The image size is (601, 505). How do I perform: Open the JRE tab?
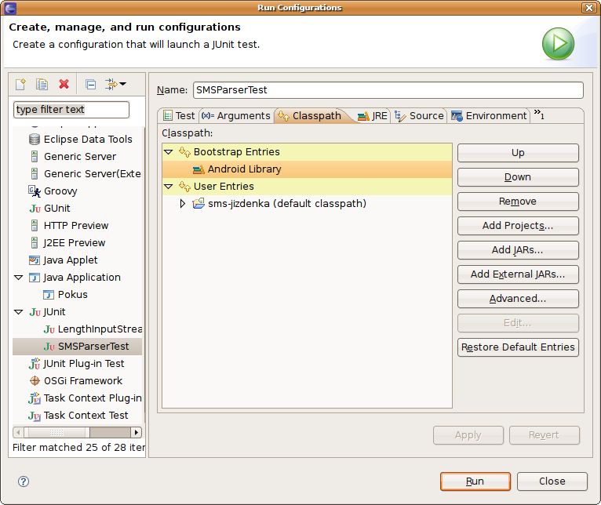373,116
